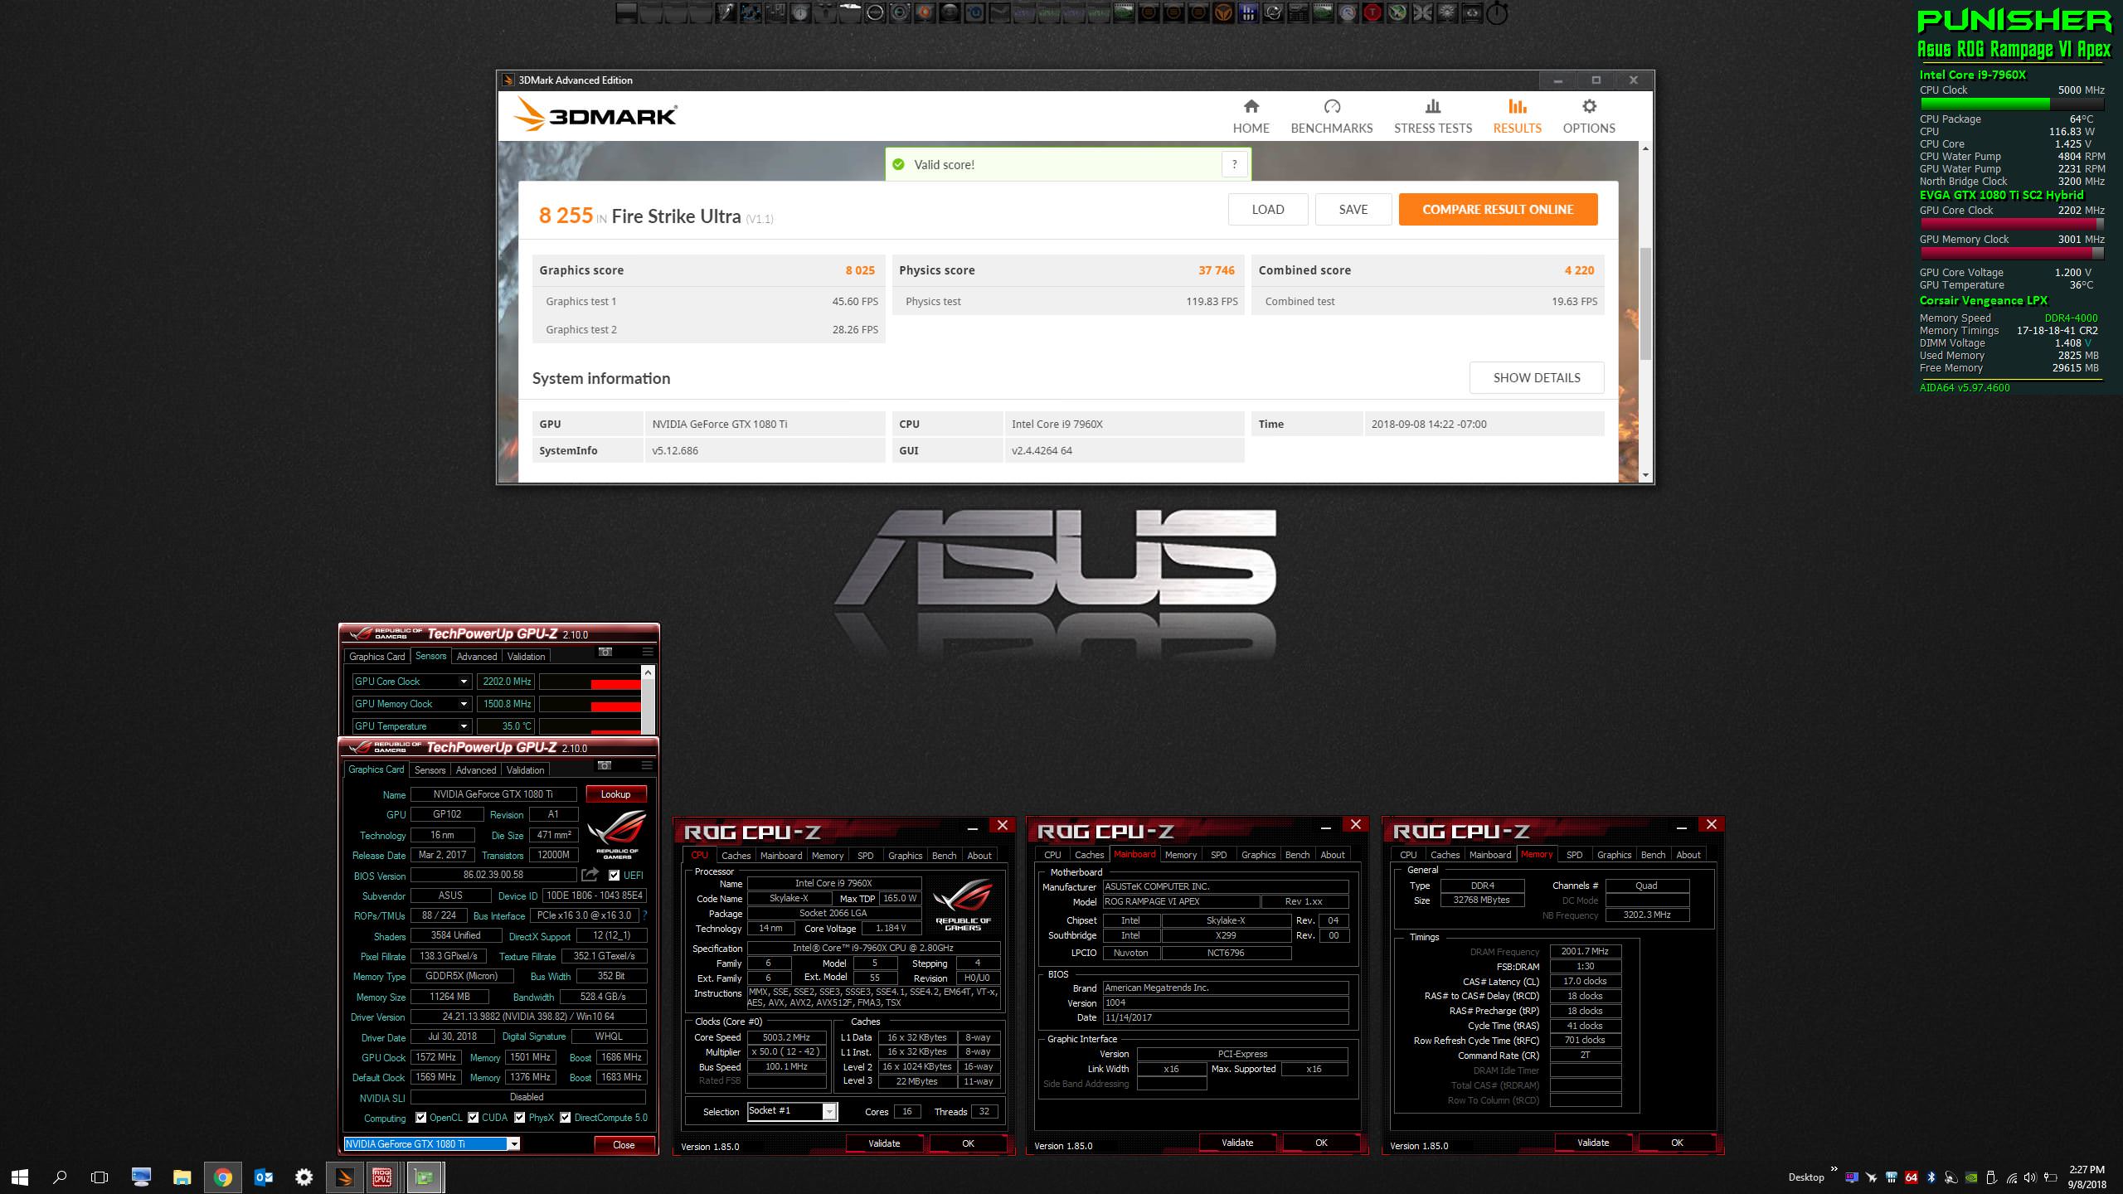
Task: Open 3DMark STRESS TESTS section
Action: coord(1432,116)
